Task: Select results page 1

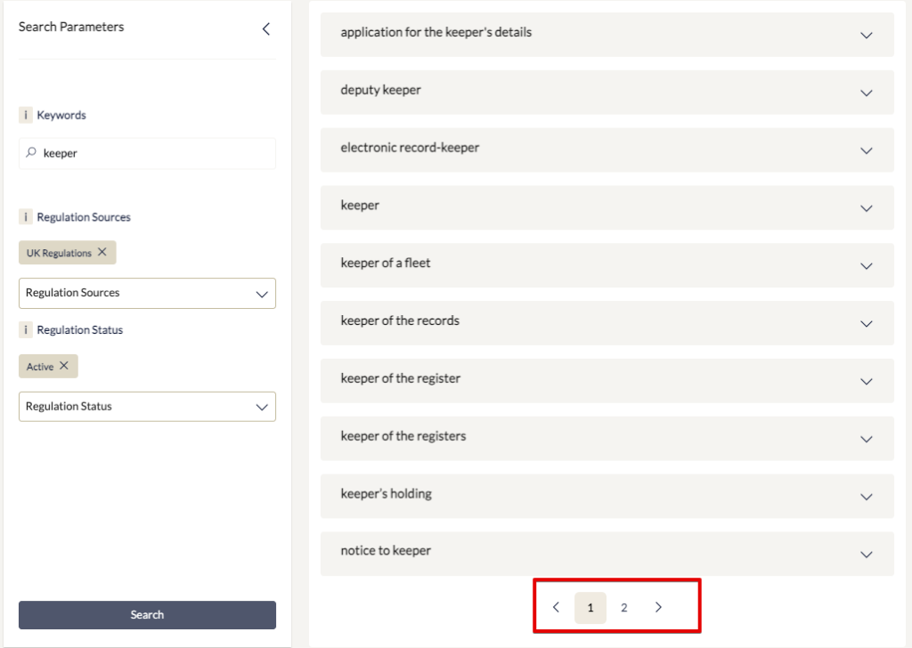Action: click(590, 608)
